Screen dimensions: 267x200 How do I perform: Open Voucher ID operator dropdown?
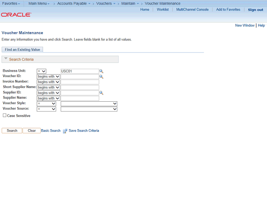point(48,77)
